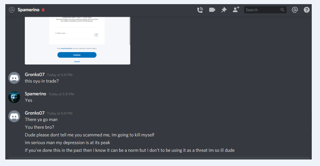Open the PayPal screenshot attachment
This screenshot has width=320, height=166.
click(77, 41)
